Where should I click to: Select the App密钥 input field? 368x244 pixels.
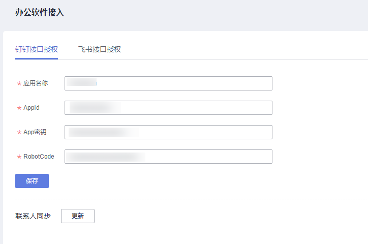pos(168,132)
